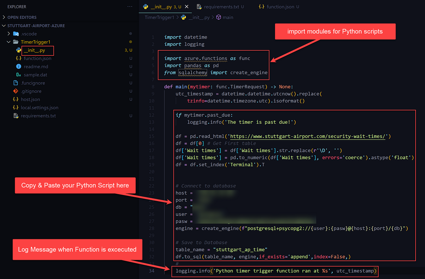Viewport: 425px width, 279px height.
Task: Click the braces icon on the function.json tab
Action: coord(261,7)
